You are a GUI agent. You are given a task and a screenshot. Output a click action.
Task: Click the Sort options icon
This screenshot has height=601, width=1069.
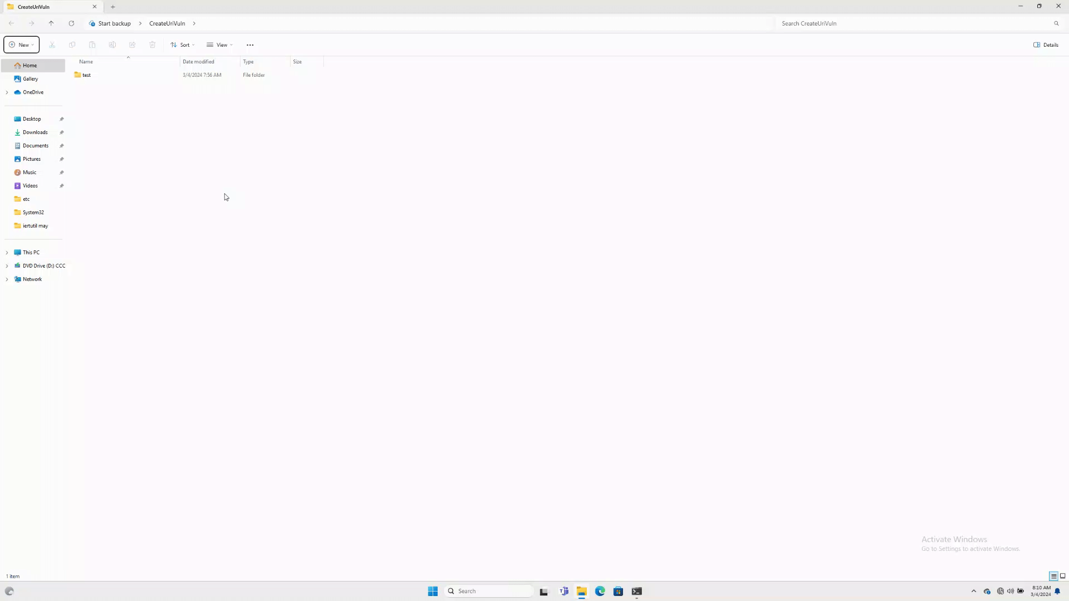183,45
